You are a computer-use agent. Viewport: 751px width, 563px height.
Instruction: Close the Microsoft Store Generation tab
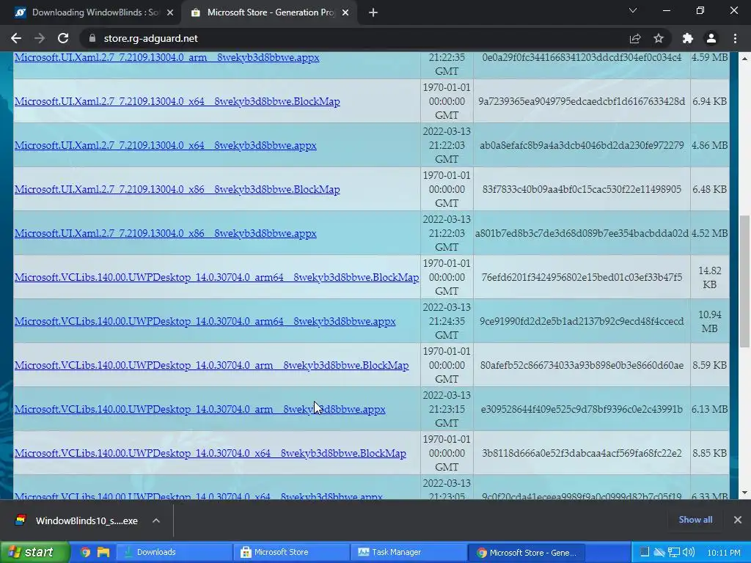345,13
